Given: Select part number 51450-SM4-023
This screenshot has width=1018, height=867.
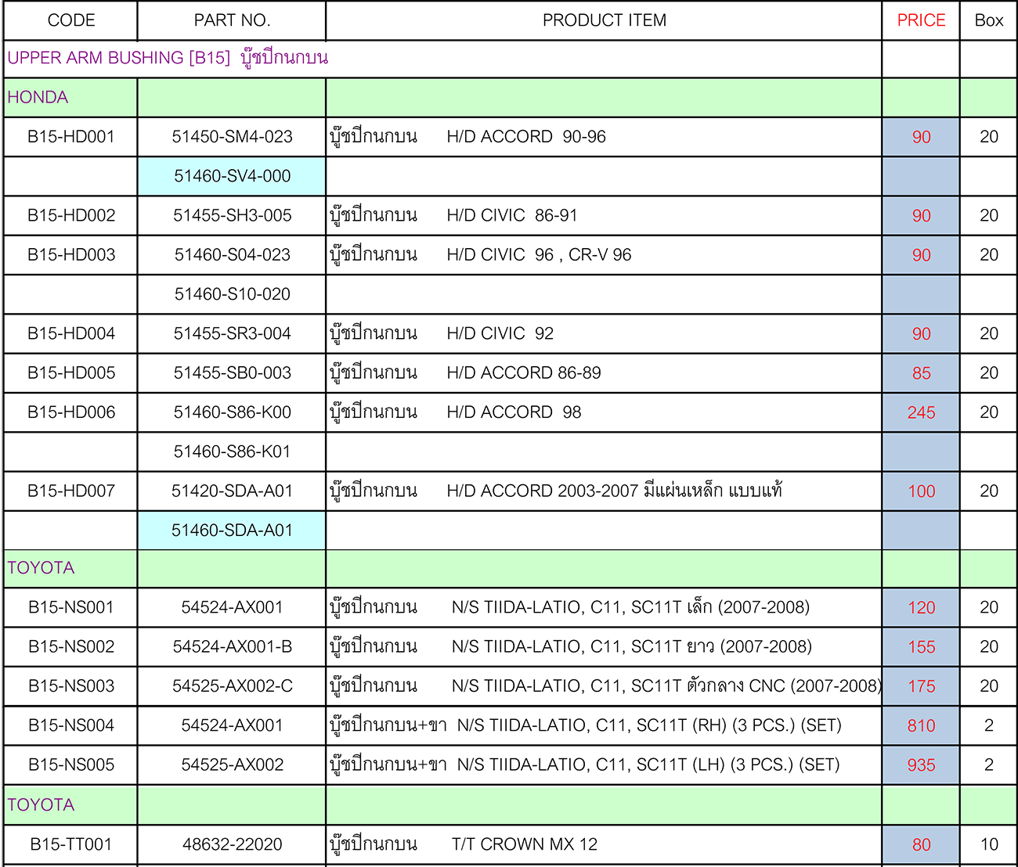Looking at the screenshot, I should coord(232,137).
